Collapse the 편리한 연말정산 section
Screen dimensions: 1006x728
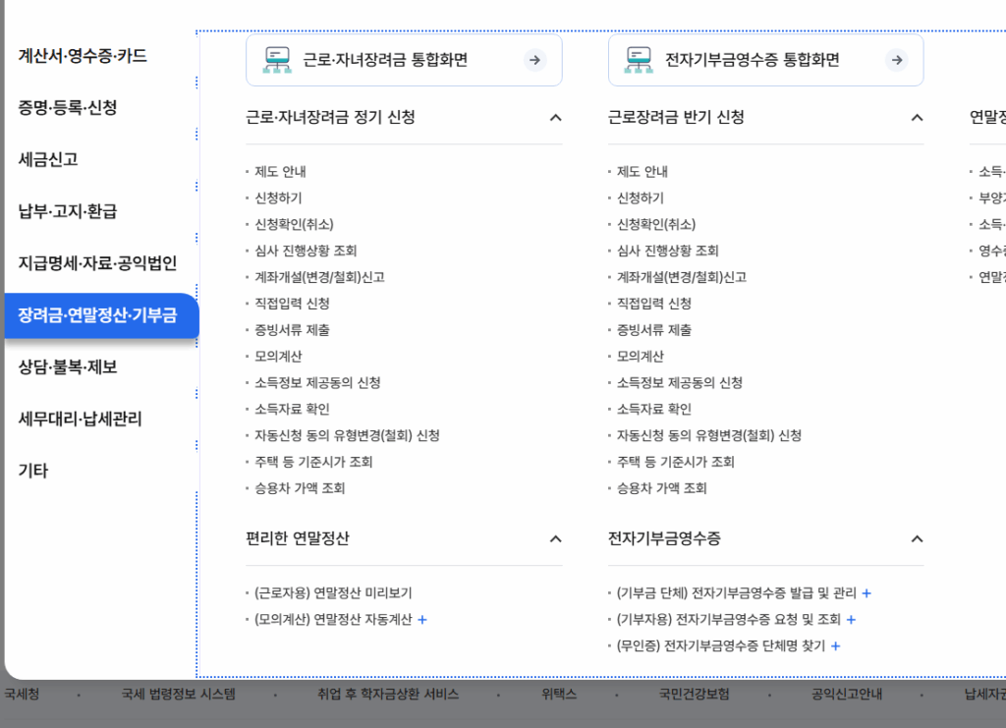click(556, 538)
